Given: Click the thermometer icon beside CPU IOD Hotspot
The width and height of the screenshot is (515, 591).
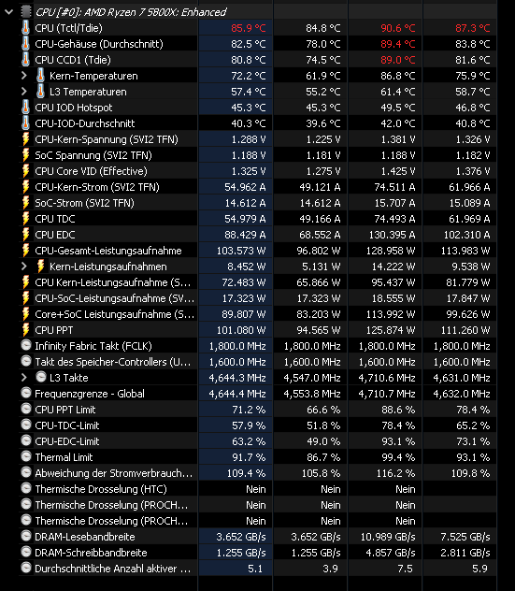Looking at the screenshot, I should pyautogui.click(x=25, y=108).
